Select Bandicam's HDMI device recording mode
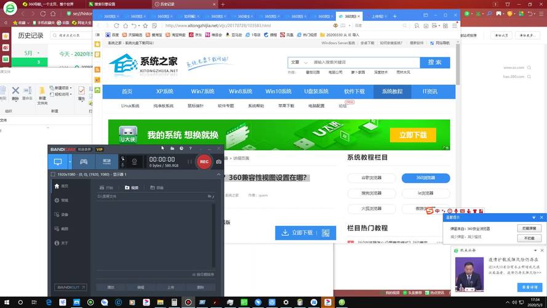This screenshot has width=547, height=308. (x=106, y=161)
